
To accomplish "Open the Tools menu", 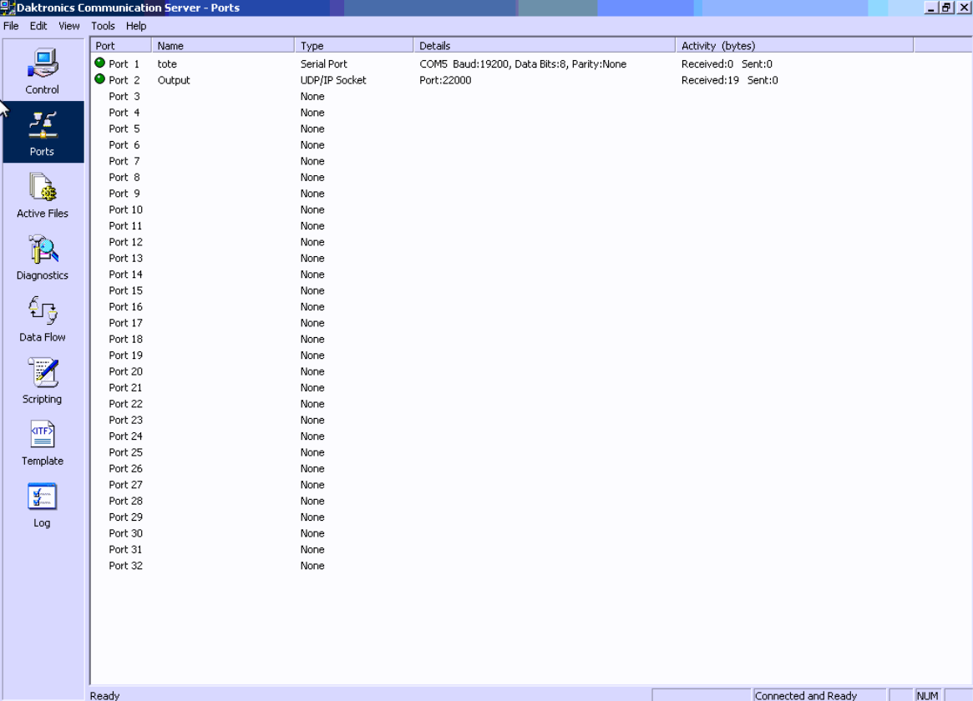I will tap(102, 26).
